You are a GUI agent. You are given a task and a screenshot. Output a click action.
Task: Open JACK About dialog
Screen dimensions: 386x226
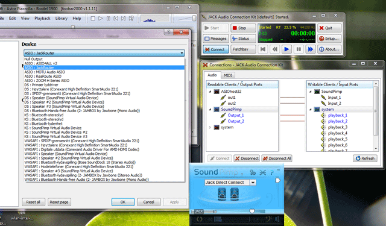point(329,49)
